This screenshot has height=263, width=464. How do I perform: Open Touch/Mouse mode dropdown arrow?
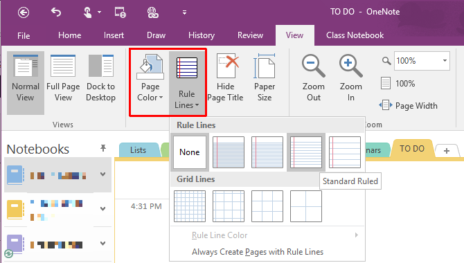point(100,12)
